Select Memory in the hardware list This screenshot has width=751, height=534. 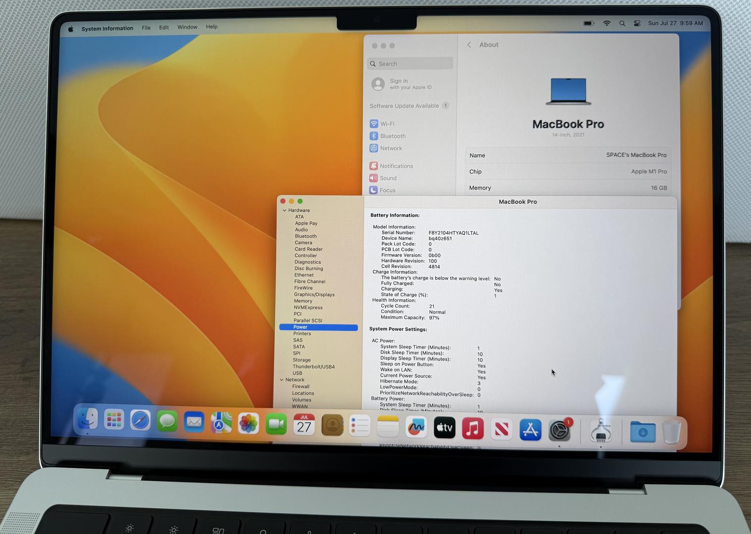point(303,301)
